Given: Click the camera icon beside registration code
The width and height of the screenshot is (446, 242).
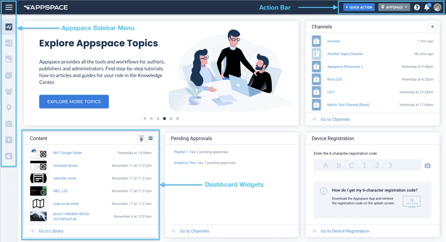Looking at the screenshot, I should pos(428,166).
